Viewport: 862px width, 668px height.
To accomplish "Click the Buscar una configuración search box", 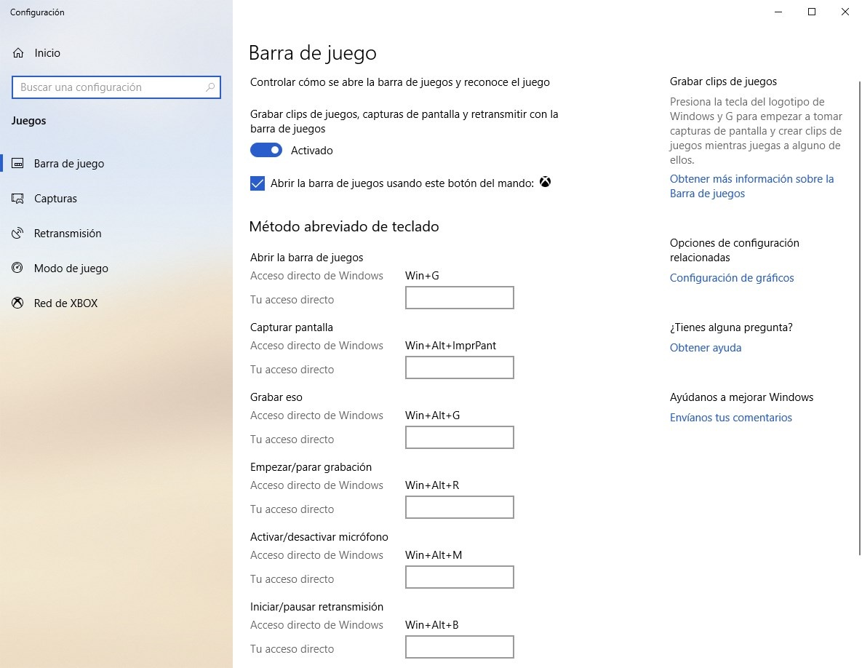I will (x=116, y=87).
